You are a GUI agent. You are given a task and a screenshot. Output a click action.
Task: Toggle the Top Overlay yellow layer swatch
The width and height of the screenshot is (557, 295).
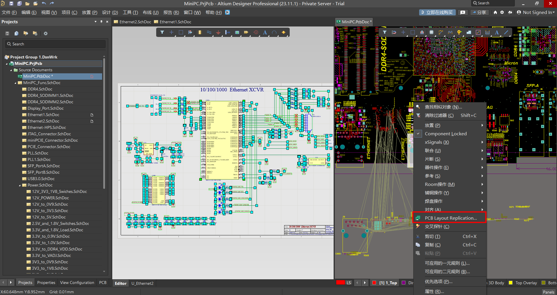[510, 283]
